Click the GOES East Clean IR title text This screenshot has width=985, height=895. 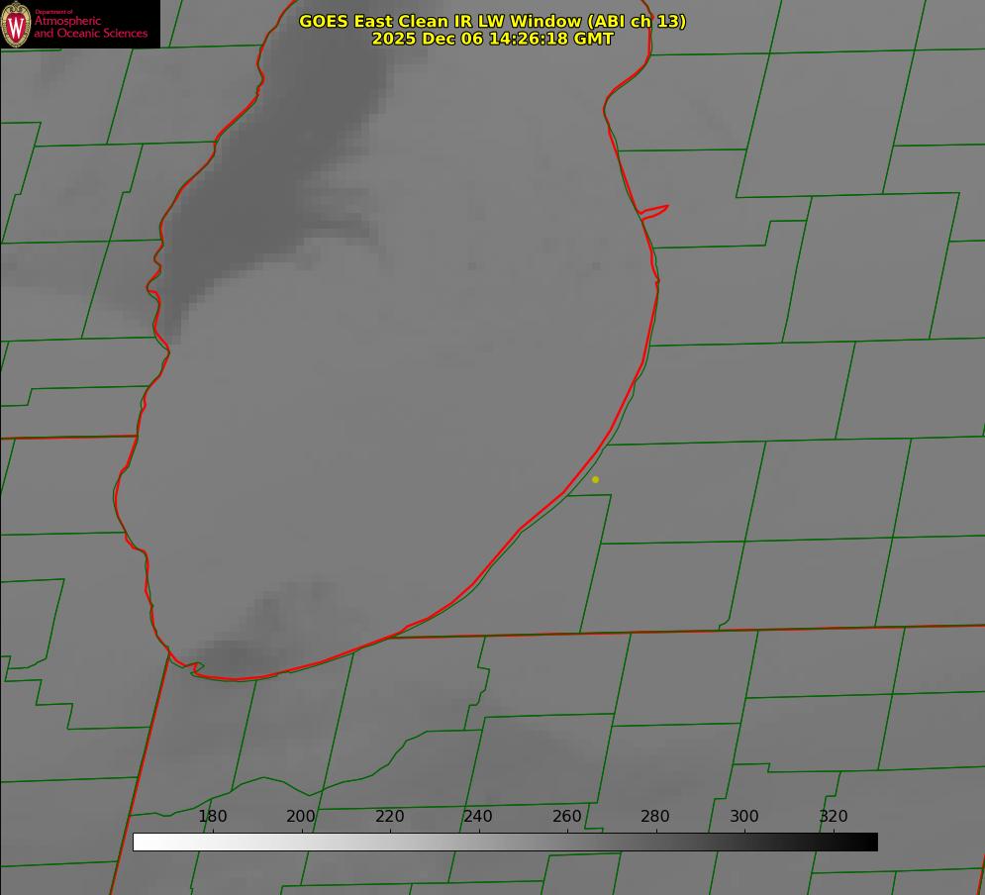tap(493, 21)
